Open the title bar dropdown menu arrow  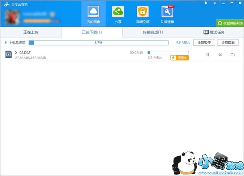(215, 3)
